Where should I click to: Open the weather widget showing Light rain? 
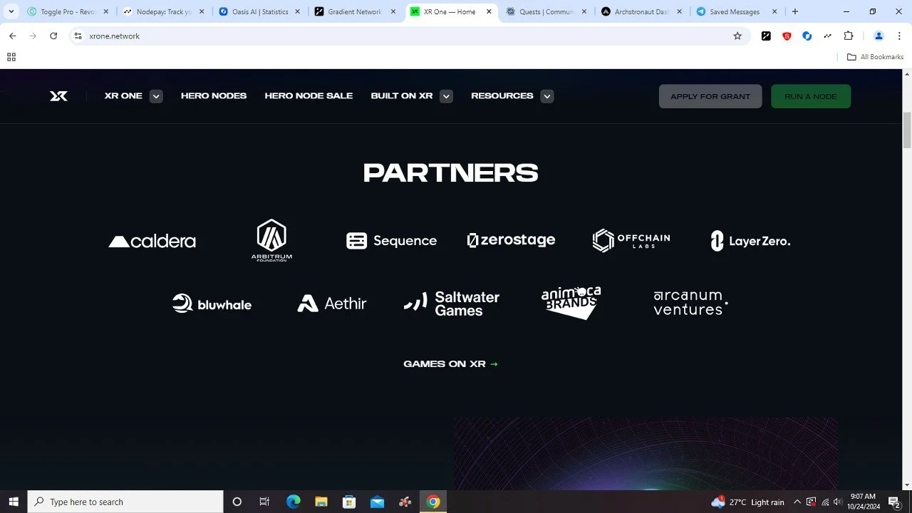coord(747,502)
